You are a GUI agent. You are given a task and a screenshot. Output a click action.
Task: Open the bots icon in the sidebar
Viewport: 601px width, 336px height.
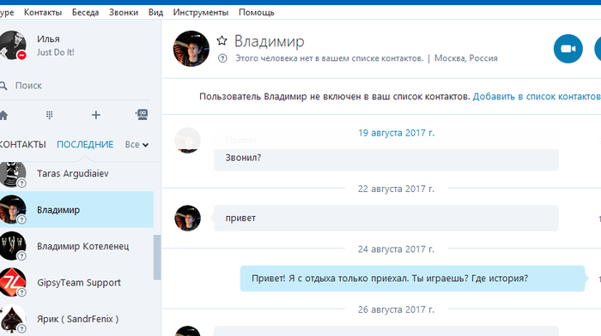(x=142, y=114)
